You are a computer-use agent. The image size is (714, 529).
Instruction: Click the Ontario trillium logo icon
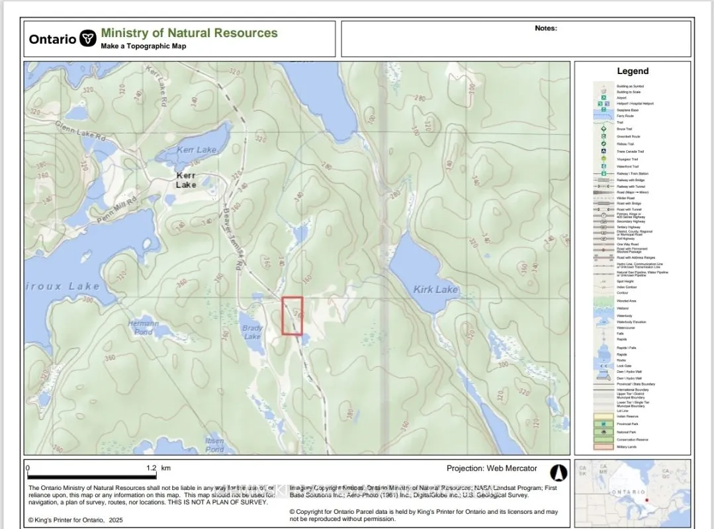coord(87,38)
